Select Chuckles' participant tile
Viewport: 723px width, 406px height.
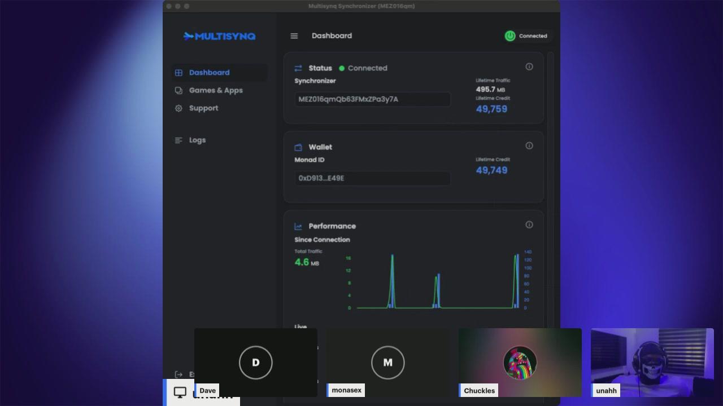520,363
